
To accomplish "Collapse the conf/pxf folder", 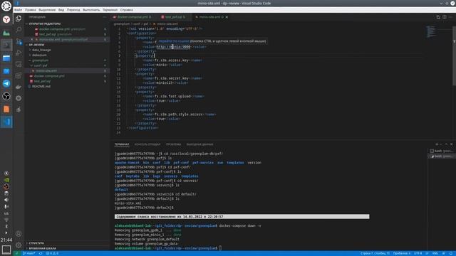I will pyautogui.click(x=41, y=65).
